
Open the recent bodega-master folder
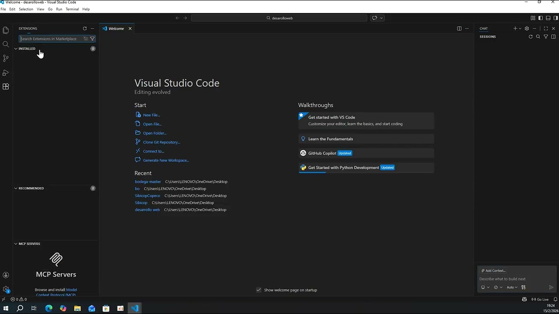coord(148,182)
